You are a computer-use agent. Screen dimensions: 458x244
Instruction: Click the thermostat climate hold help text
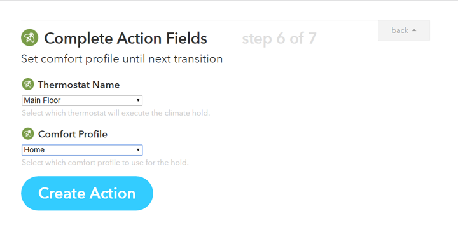pyautogui.click(x=116, y=113)
